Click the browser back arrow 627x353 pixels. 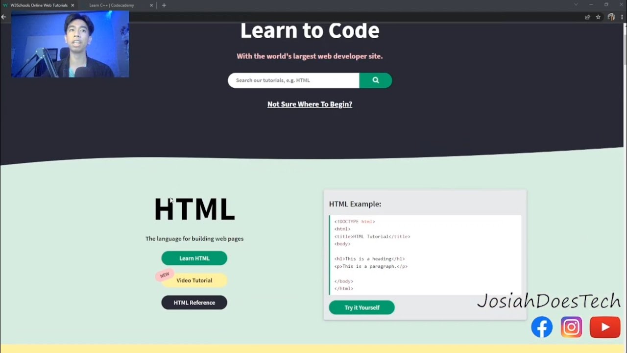point(3,17)
